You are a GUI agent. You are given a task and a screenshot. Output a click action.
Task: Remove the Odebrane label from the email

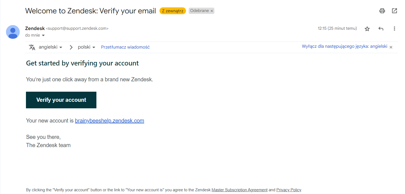click(212, 11)
